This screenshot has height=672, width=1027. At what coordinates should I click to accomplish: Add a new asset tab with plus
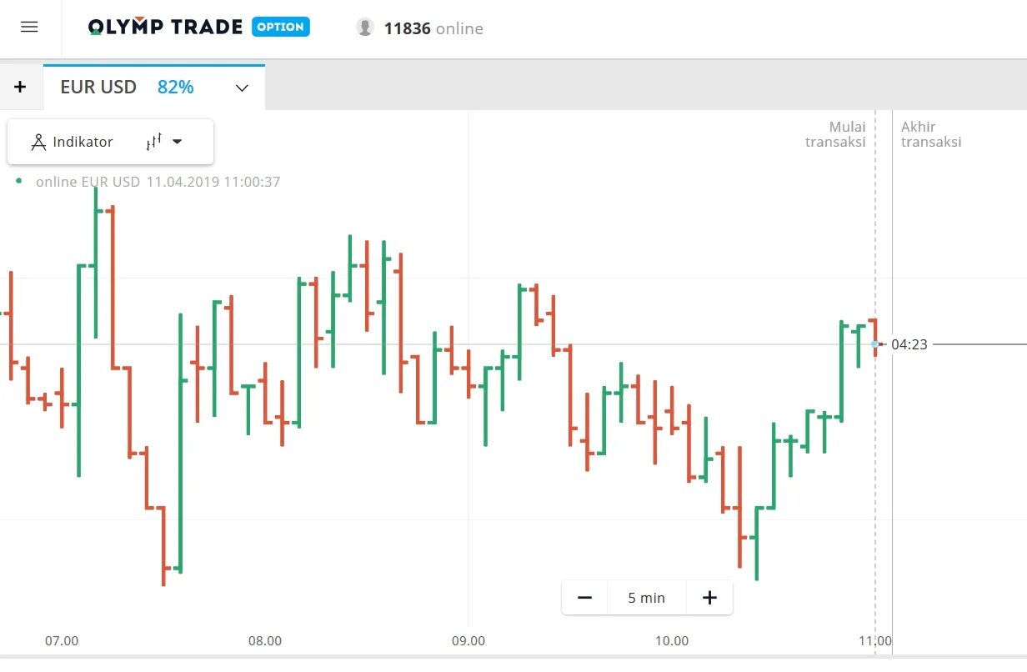point(21,88)
